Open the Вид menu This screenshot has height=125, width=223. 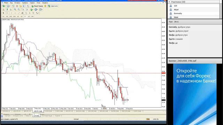11,3
